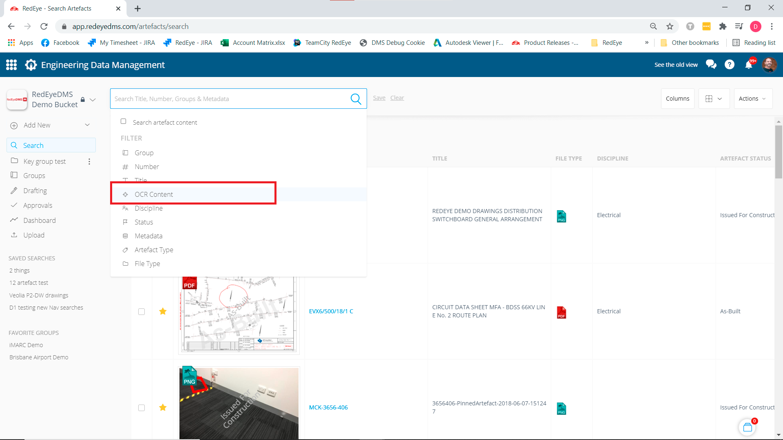This screenshot has width=783, height=440.
Task: Click the Save search link
Action: (379, 98)
